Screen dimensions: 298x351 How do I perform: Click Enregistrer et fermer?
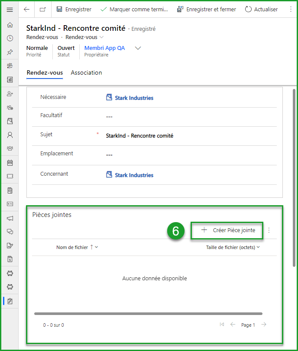[x=207, y=9]
